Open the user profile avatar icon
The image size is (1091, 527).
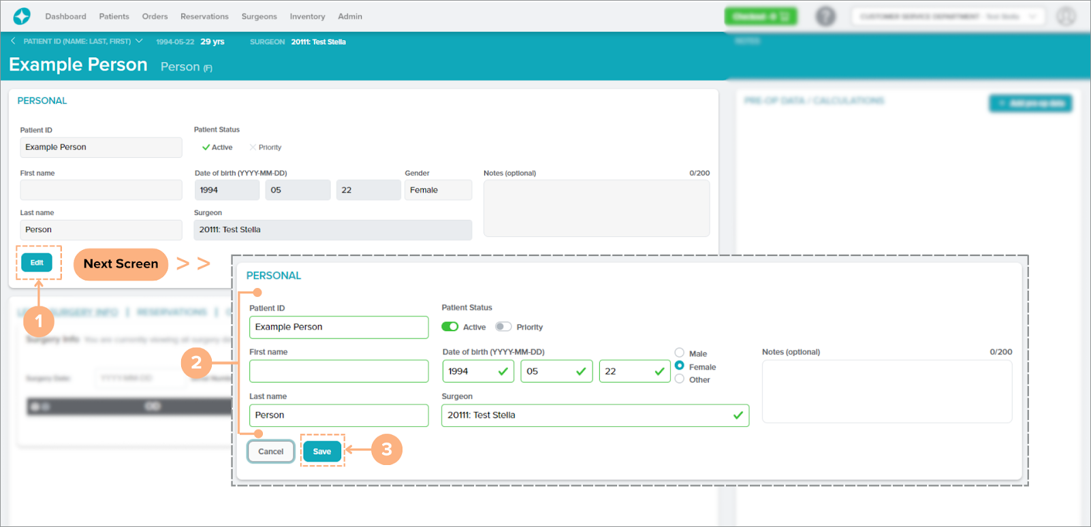click(1066, 16)
